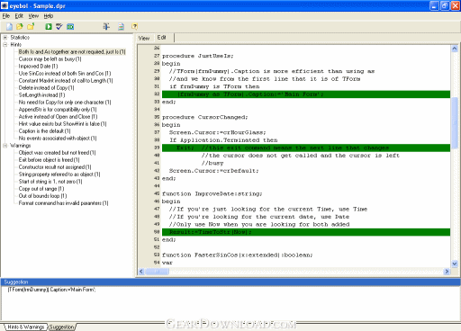This screenshot has width=461, height=331.
Task: Select hint 'Constant MaxInt instead of call to Length'
Action: [66, 81]
